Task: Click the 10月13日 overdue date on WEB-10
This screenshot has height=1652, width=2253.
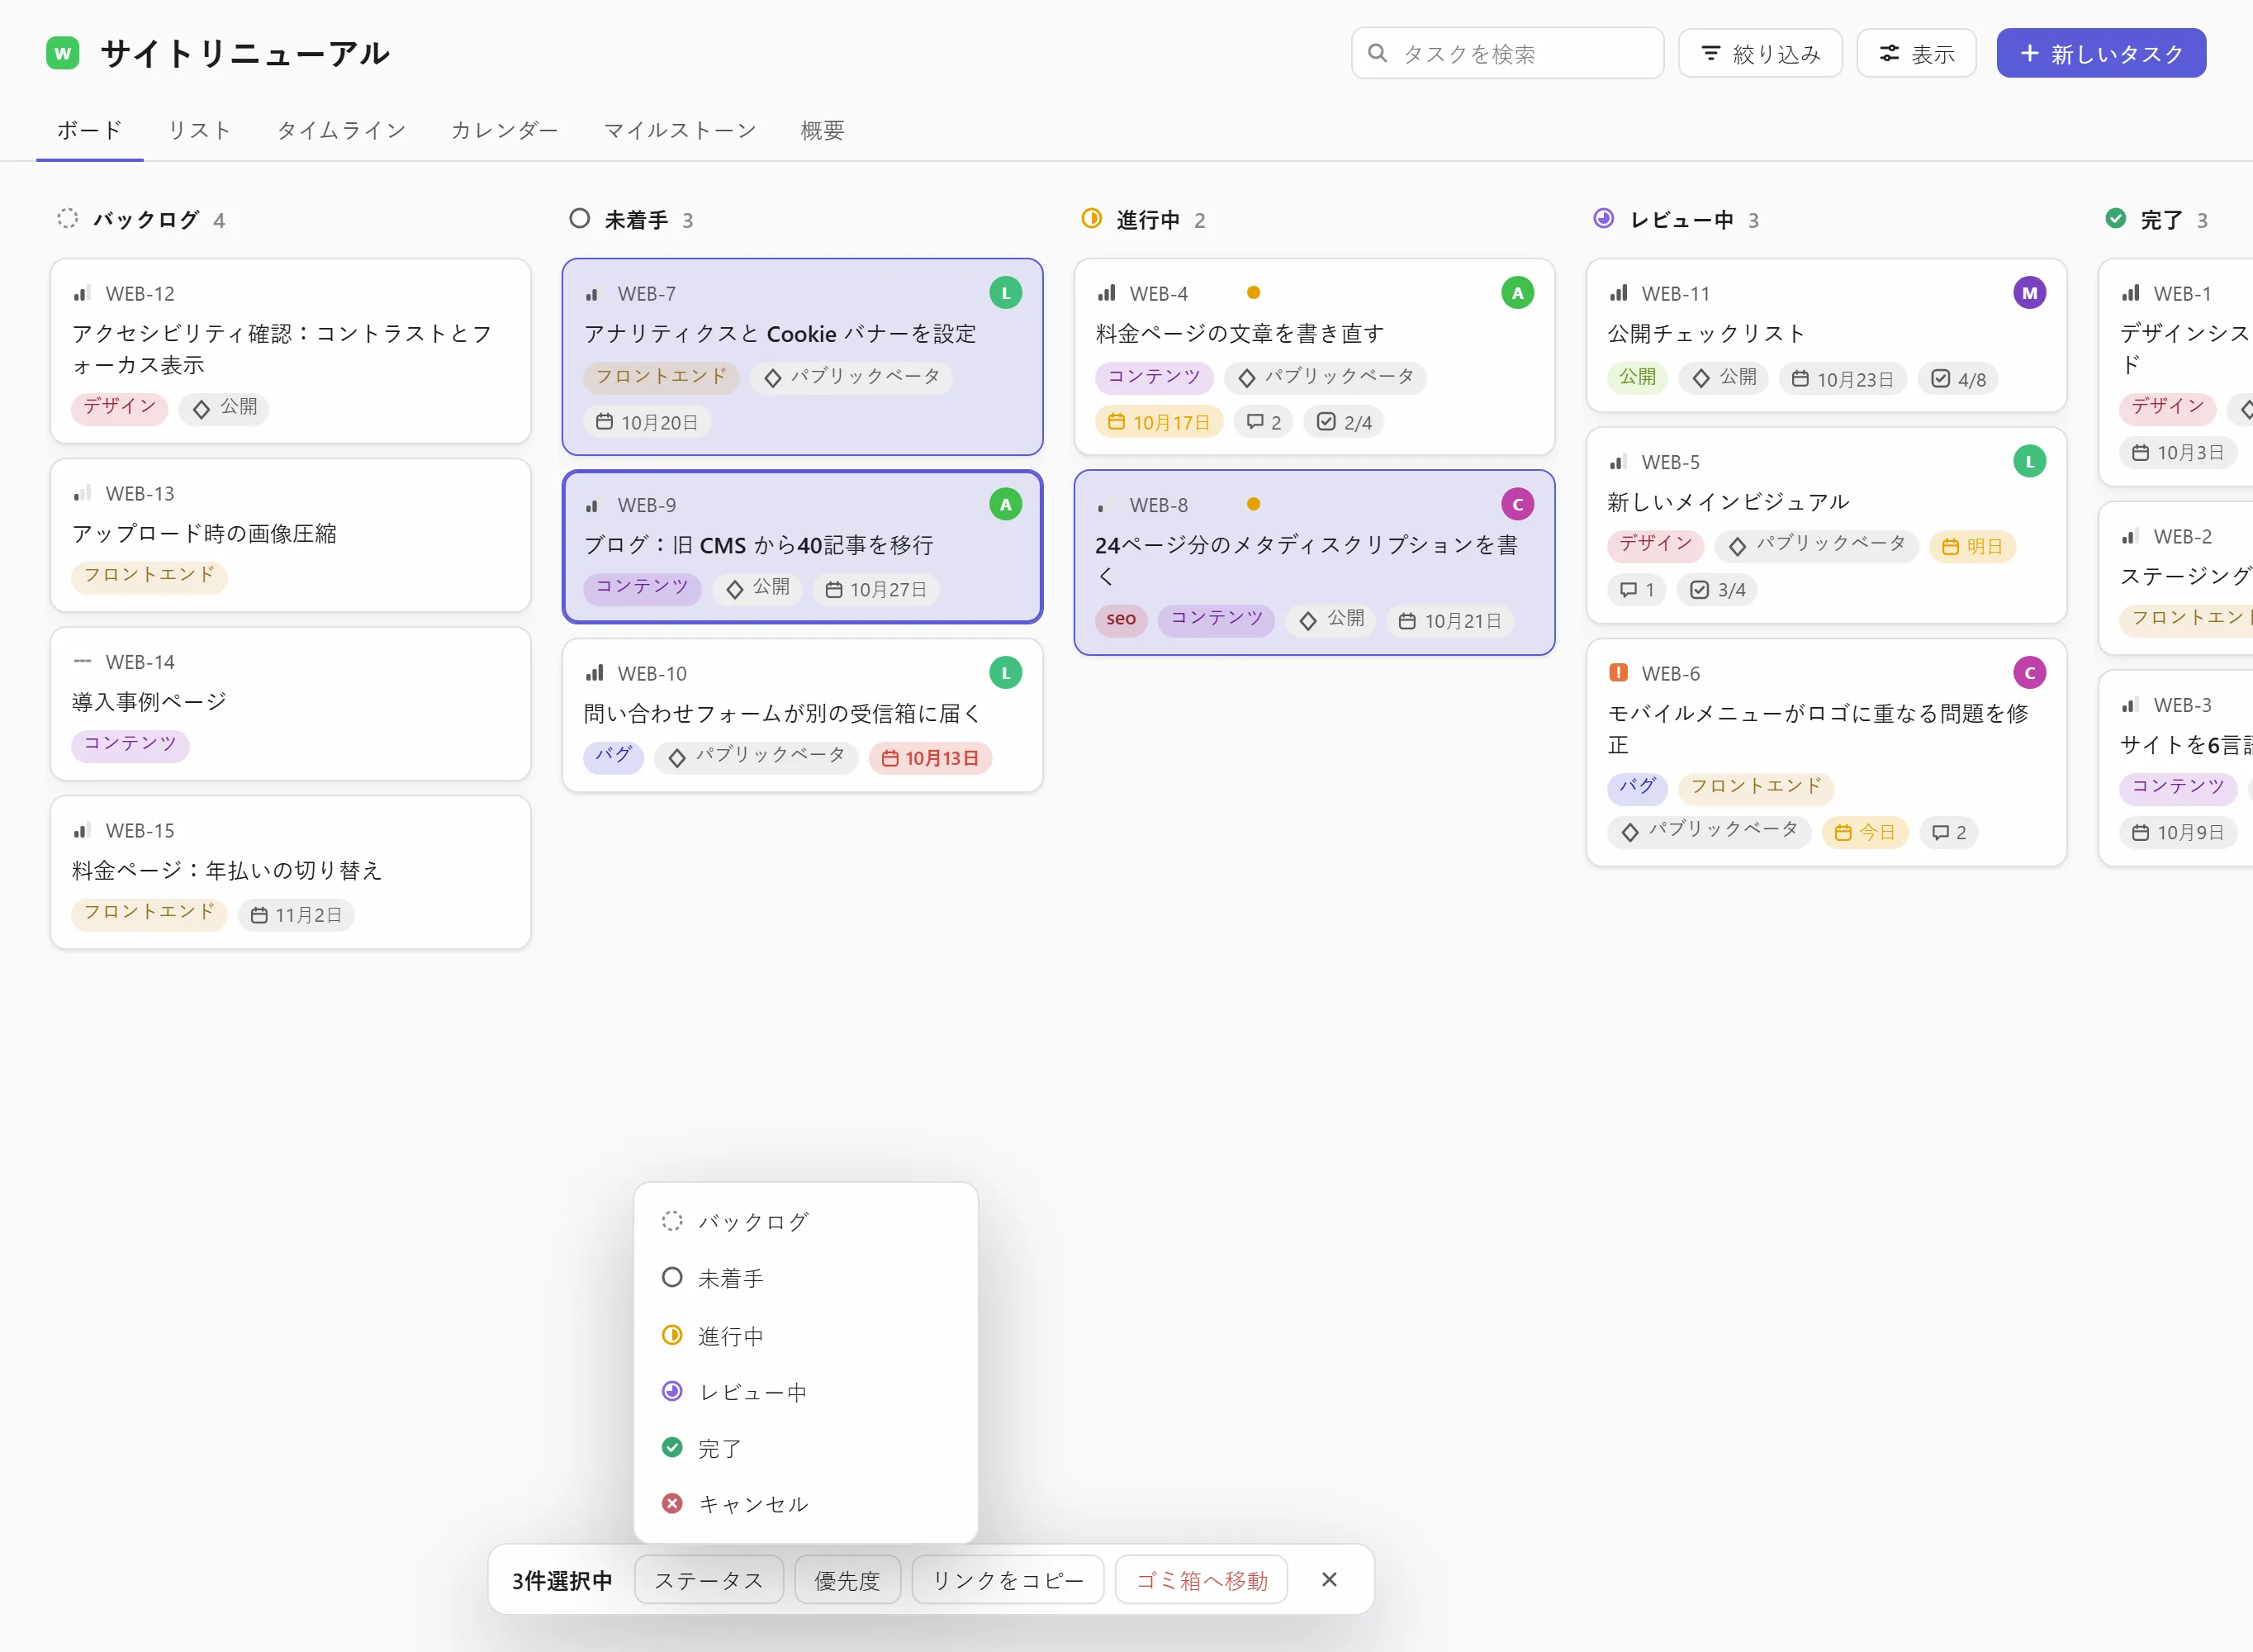Action: tap(931, 758)
